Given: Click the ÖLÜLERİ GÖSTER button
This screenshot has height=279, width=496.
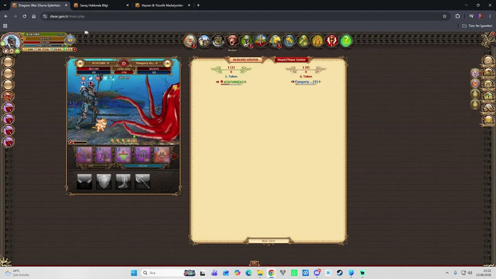Looking at the screenshot, I should point(245,60).
